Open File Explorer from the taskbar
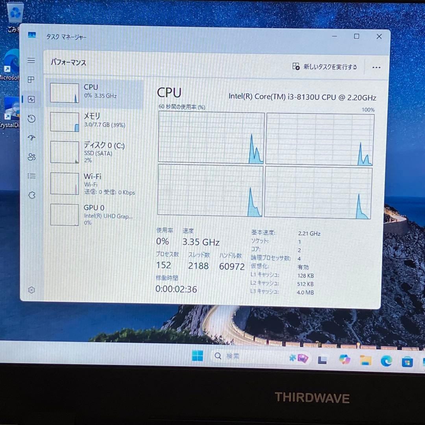 pyautogui.click(x=365, y=360)
